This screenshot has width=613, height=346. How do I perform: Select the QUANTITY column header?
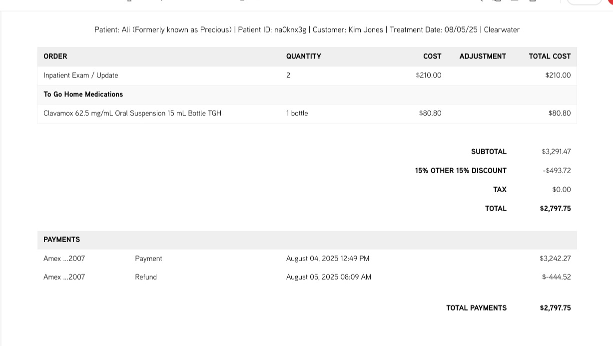(x=303, y=56)
